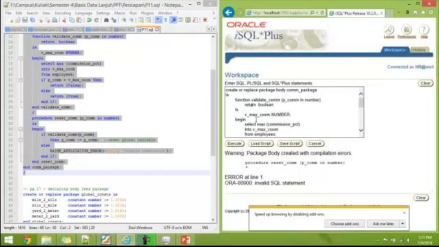The image size is (439, 247).
Task: Toggle Synchronize Vertical Scrolling icon
Action: tap(141, 20)
